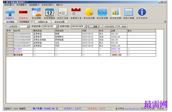This screenshot has width=172, height=112.
Task: Switch to the 年度统计表 tab
Action: [43, 22]
